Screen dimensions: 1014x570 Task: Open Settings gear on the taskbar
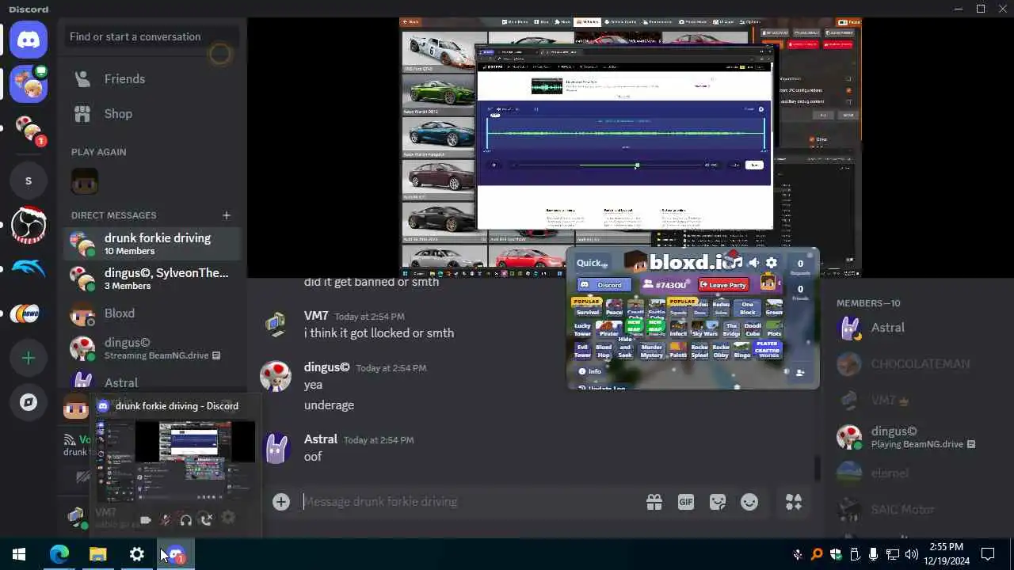coord(137,554)
